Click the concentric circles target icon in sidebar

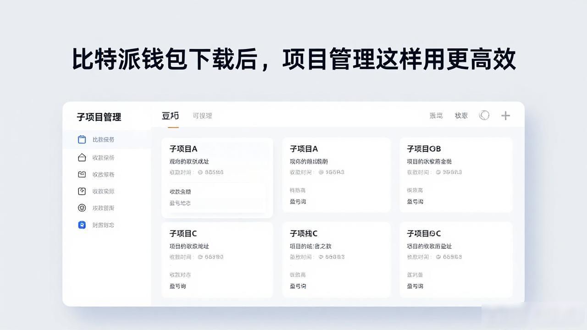82,208
